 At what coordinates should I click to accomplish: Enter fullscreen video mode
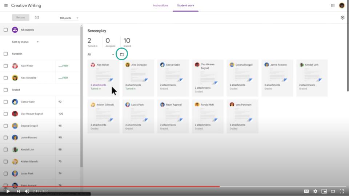pyautogui.click(x=342, y=191)
